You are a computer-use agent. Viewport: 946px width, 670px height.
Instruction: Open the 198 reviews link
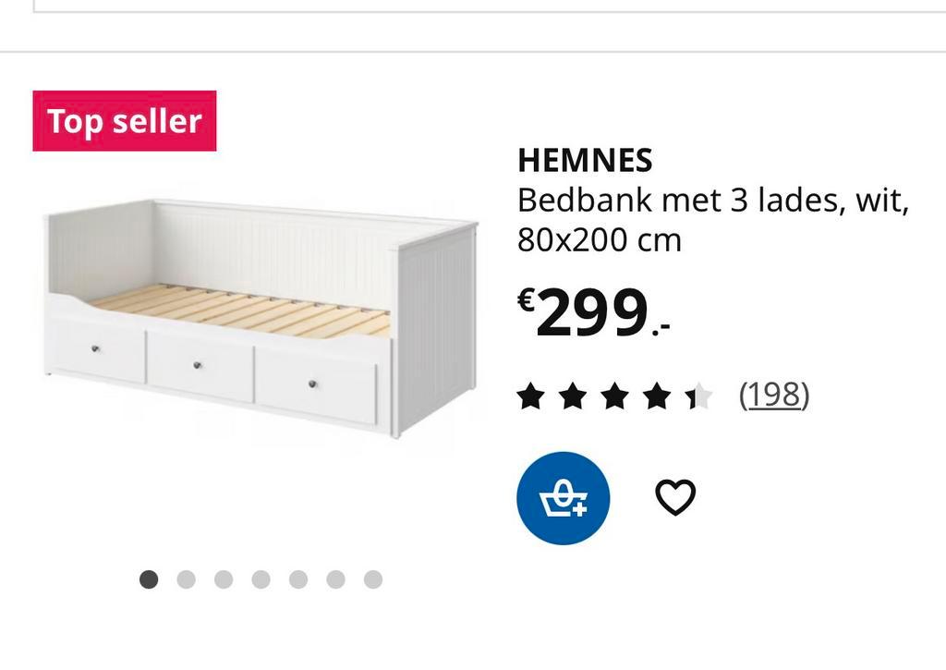tap(774, 396)
